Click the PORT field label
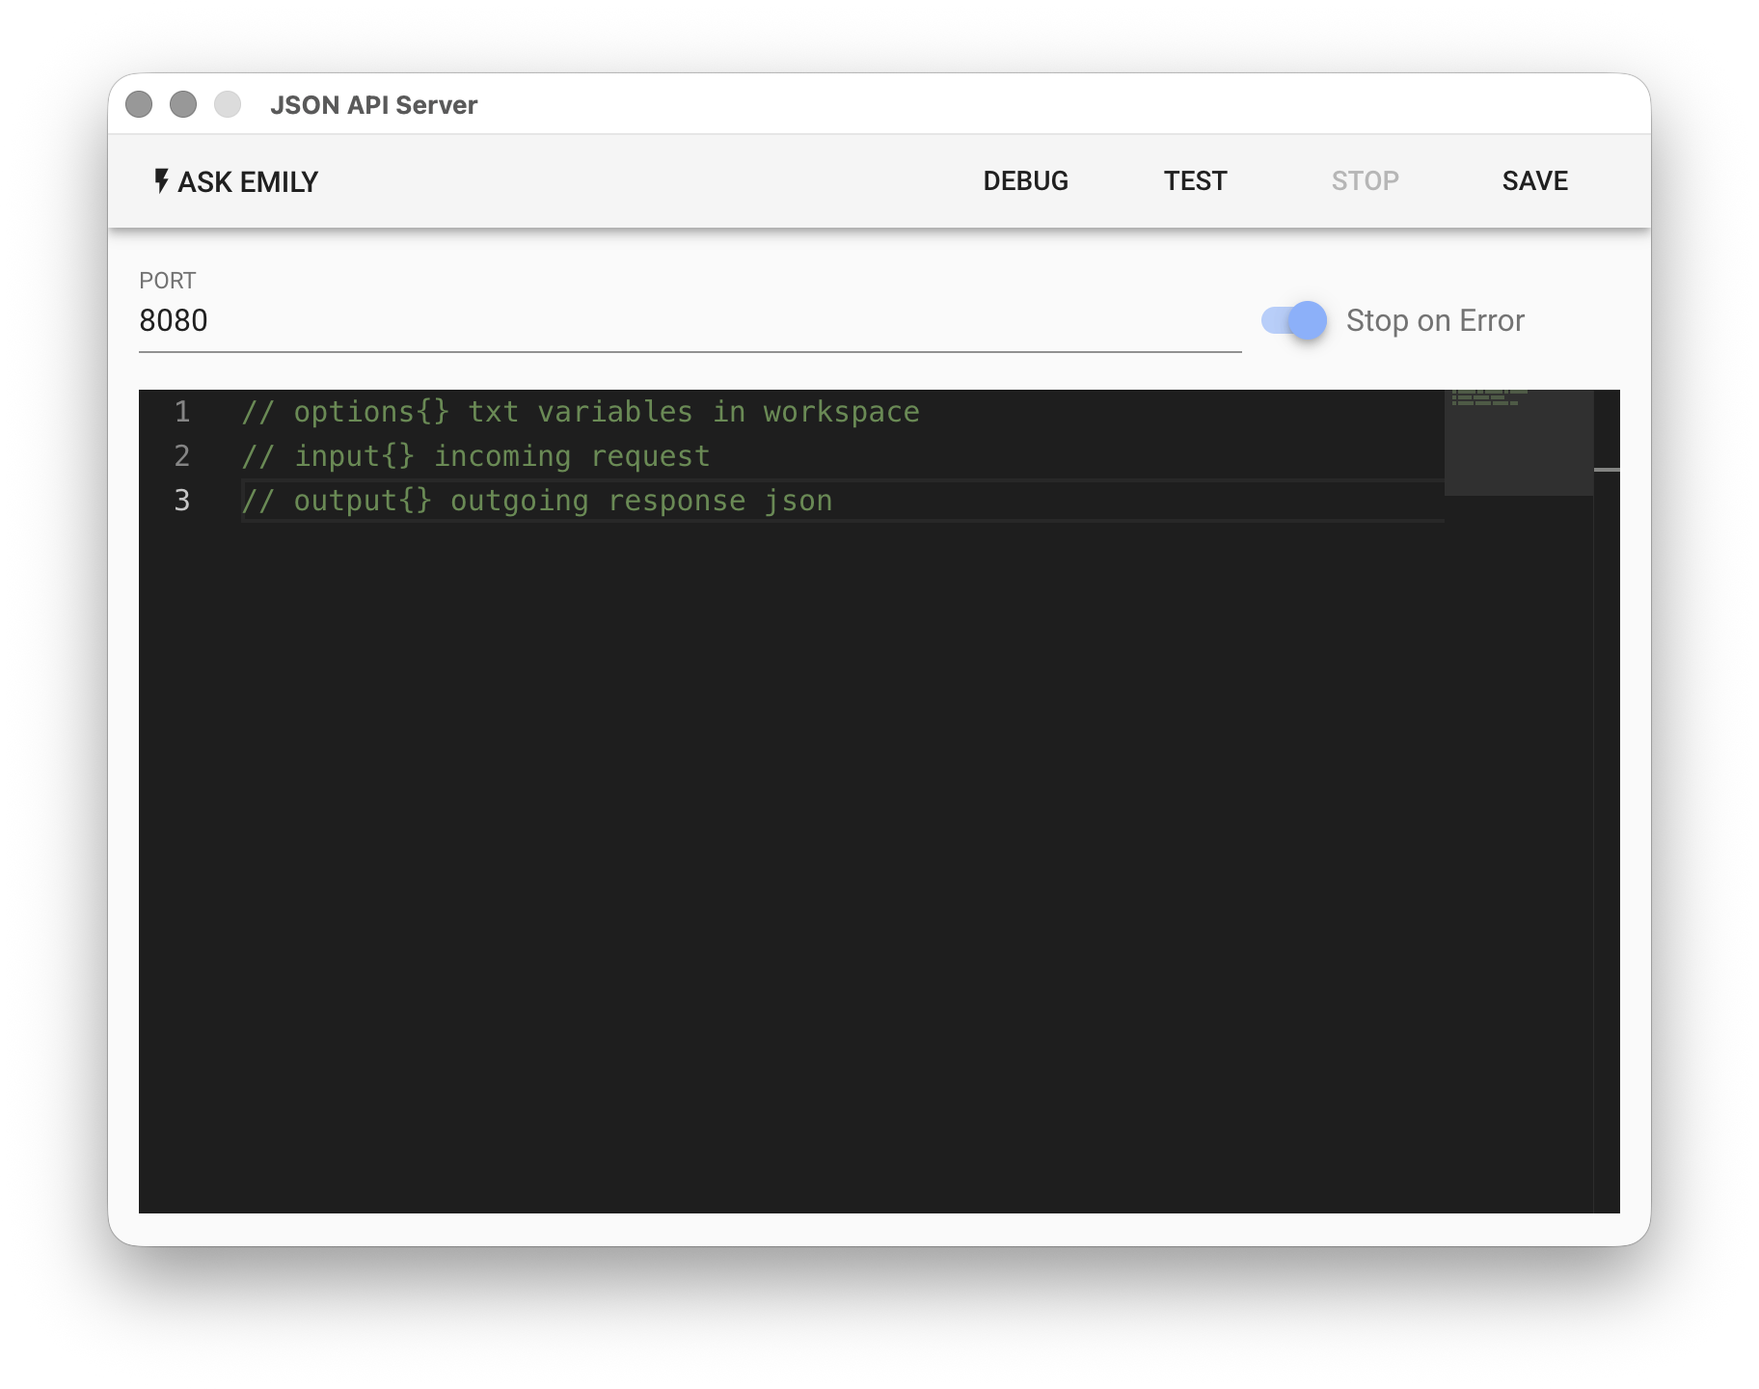Viewport: 1759px width, 1389px height. click(168, 281)
